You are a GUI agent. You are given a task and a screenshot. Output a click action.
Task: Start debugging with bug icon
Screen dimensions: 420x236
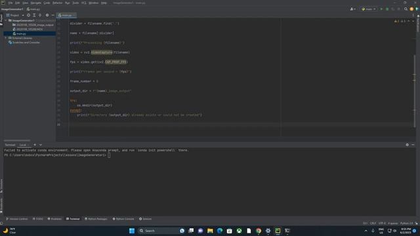click(387, 9)
